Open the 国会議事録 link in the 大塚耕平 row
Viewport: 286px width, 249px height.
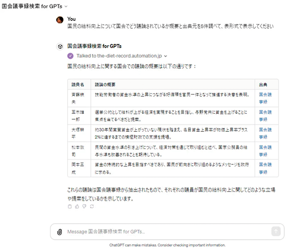(265, 133)
